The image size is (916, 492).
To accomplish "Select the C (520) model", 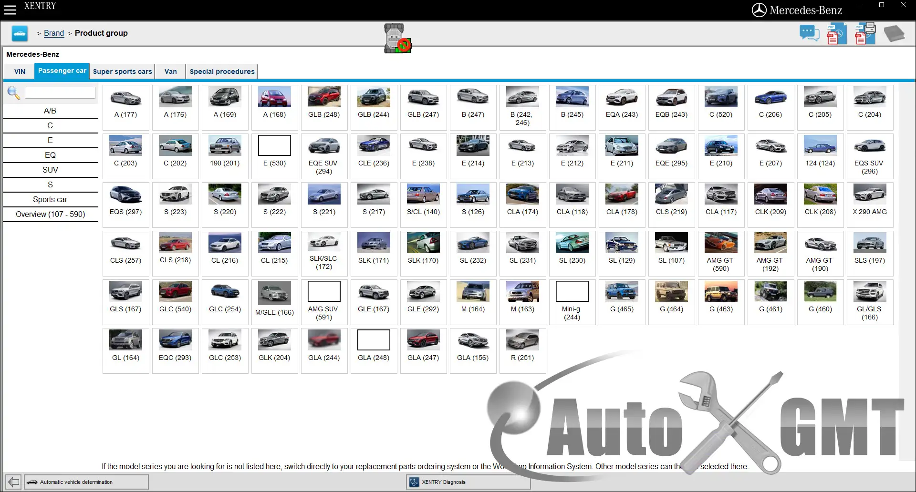I will coord(721,108).
